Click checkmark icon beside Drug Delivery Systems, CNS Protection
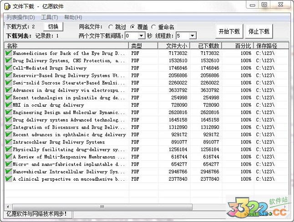Image resolution: width=294 pixels, height=222 pixels. [9, 60]
